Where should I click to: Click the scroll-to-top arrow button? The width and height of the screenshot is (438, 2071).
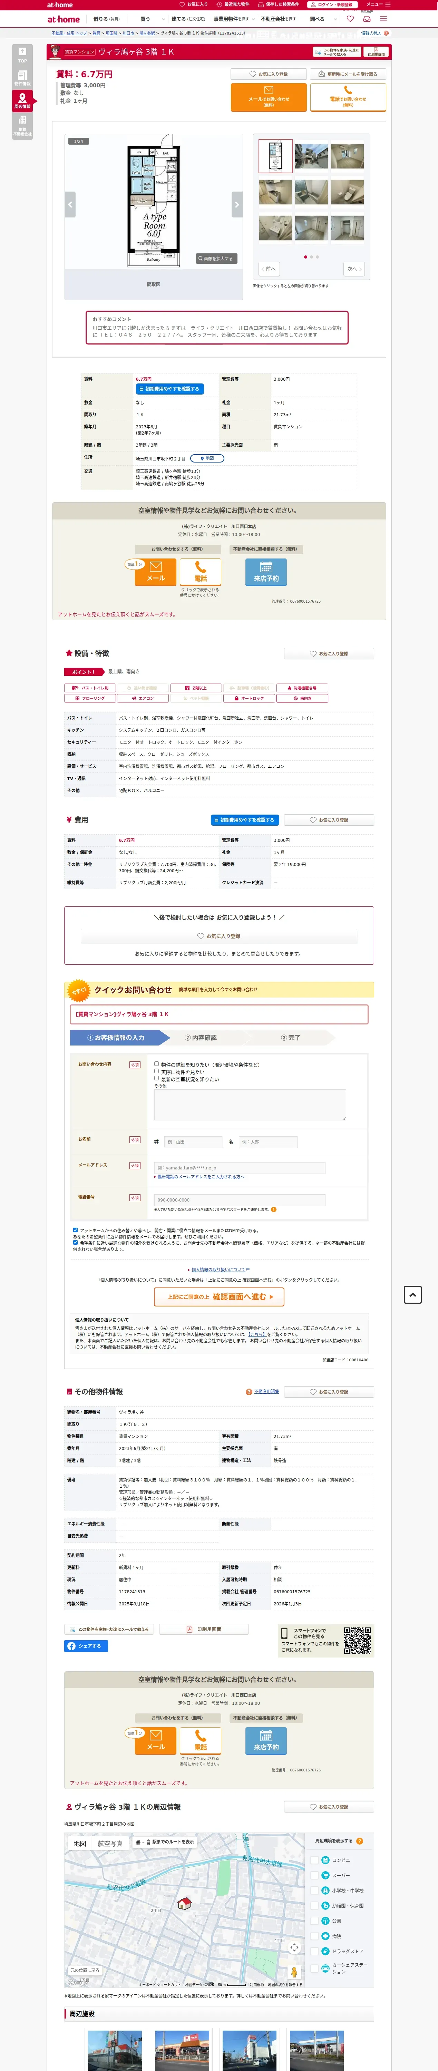point(411,1294)
